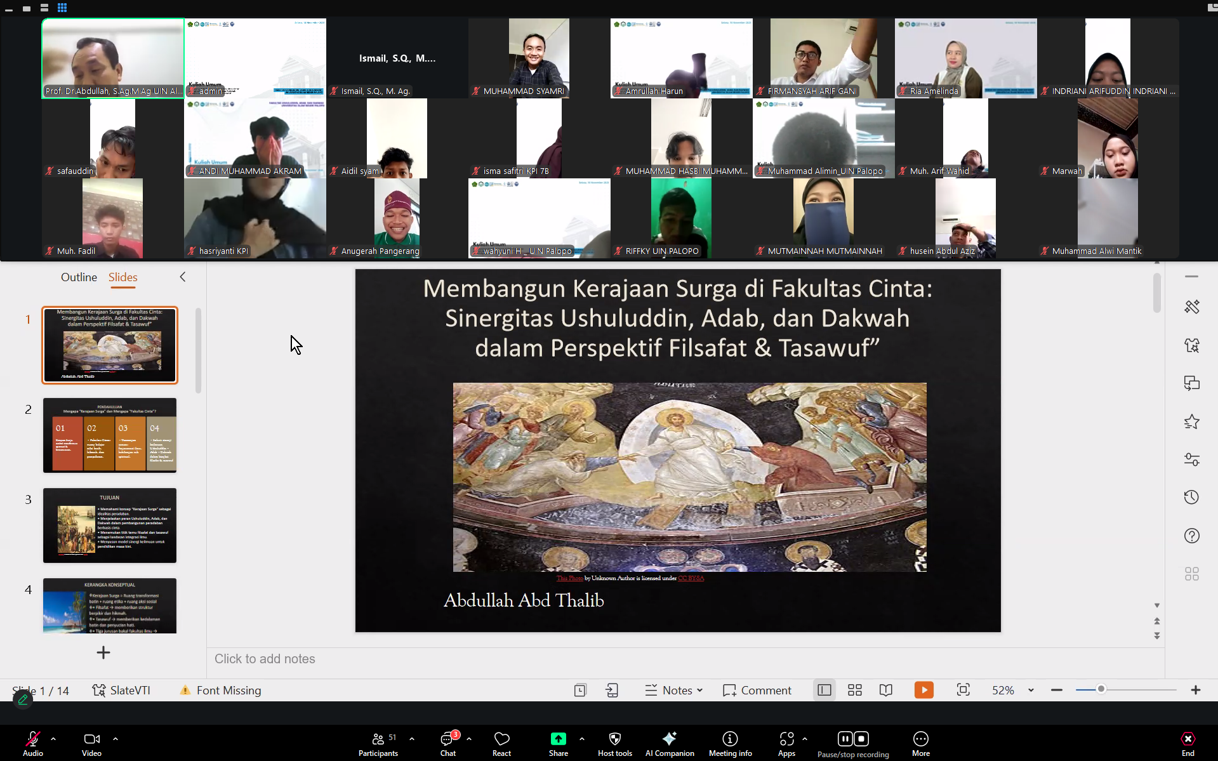Click the End meeting button

[x=1188, y=739]
